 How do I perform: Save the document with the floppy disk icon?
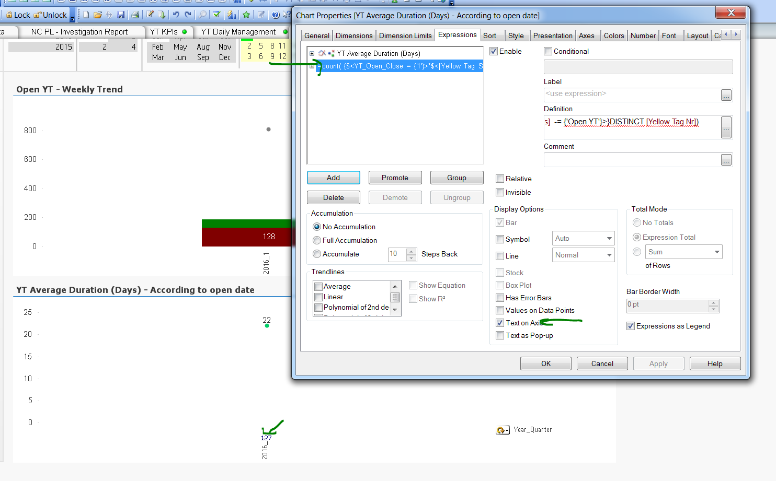click(121, 15)
